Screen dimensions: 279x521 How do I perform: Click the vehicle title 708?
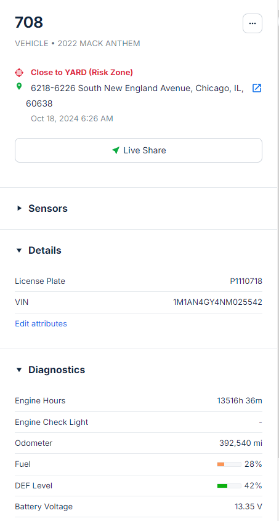(x=29, y=23)
